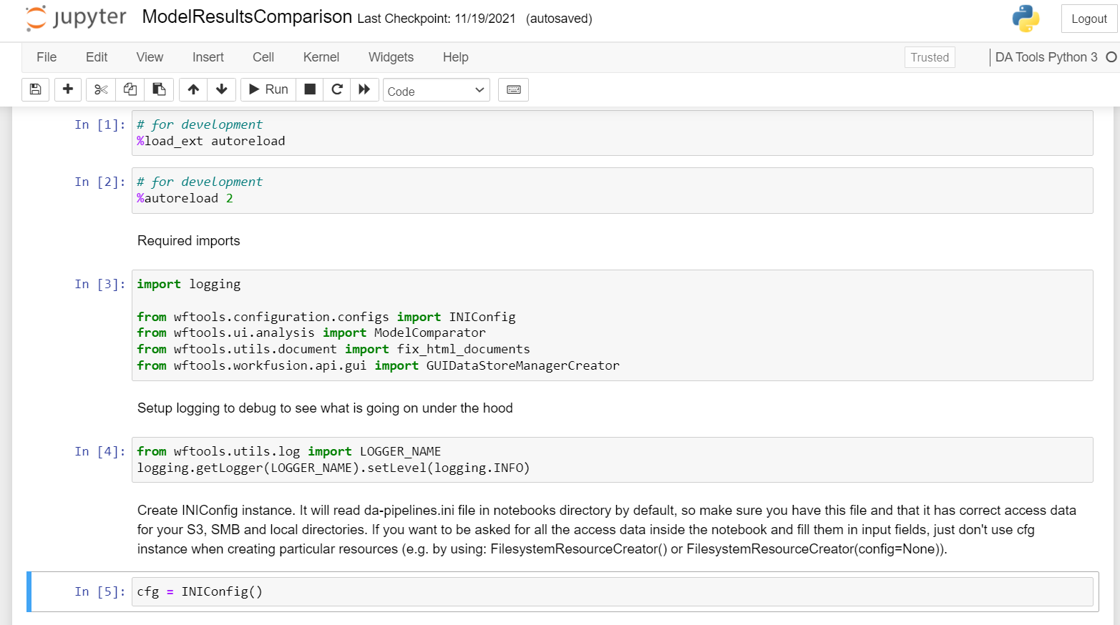The width and height of the screenshot is (1120, 625).
Task: Interrupt the kernel with stop icon
Action: tap(310, 89)
